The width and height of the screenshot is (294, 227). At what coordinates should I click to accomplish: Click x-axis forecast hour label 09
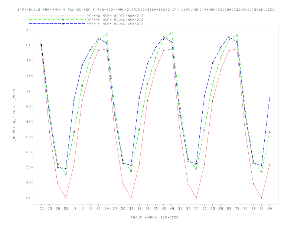pyautogui.click(x=66, y=208)
